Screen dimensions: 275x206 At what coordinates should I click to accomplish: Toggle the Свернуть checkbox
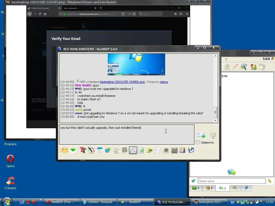pyautogui.click(x=198, y=142)
